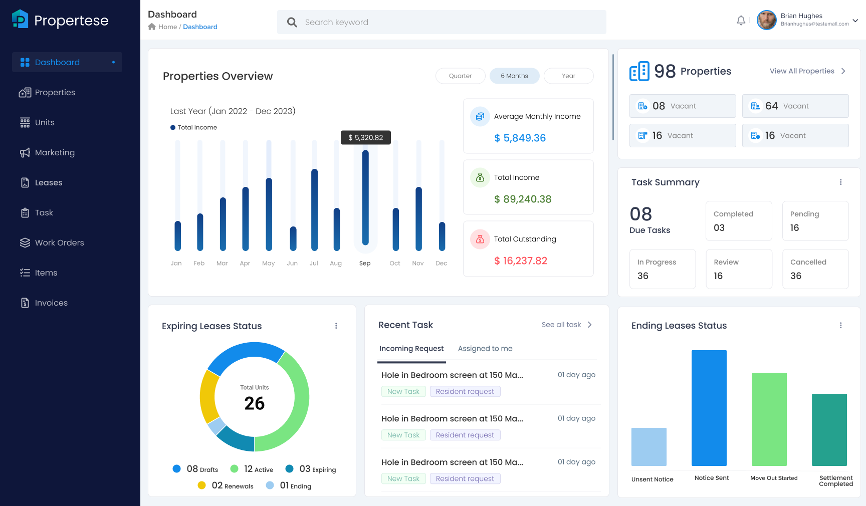
Task: Click See all task link
Action: coord(561,324)
